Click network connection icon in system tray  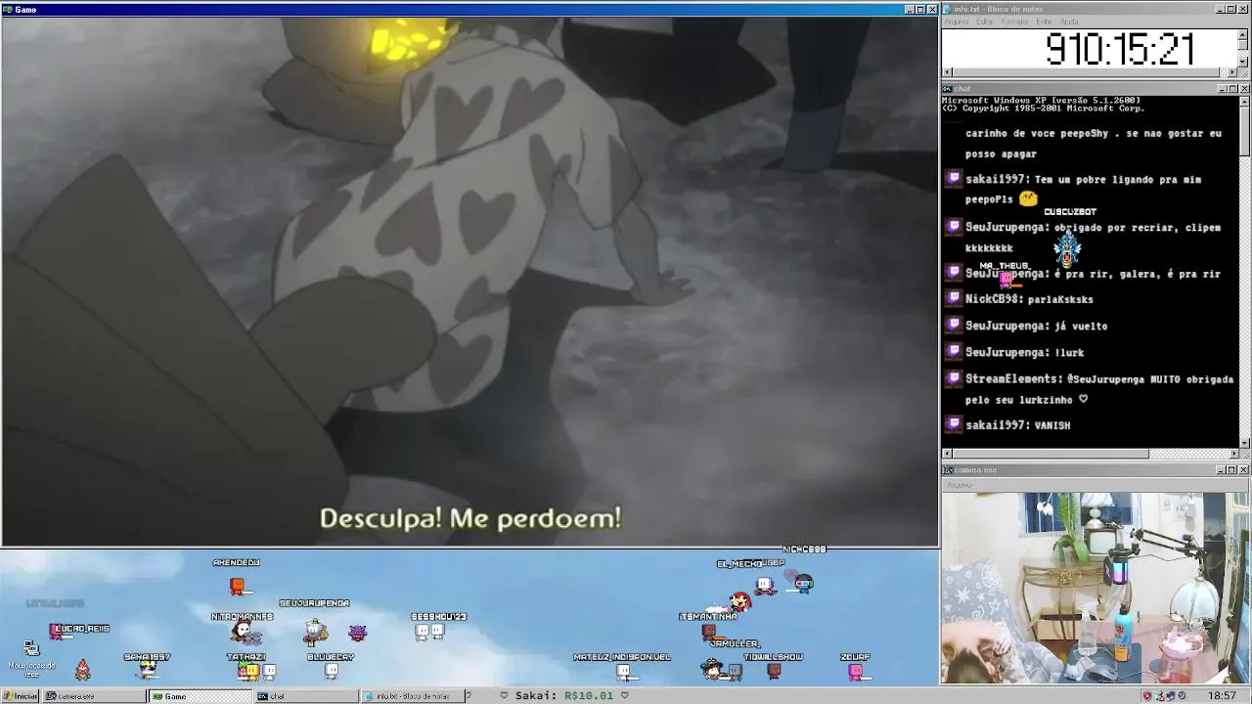click(x=1160, y=696)
